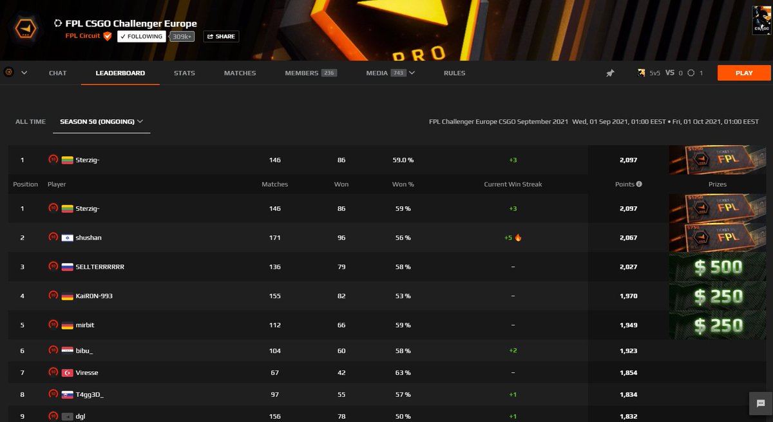
Task: Click the 63 % win rate value
Action: 403,373
